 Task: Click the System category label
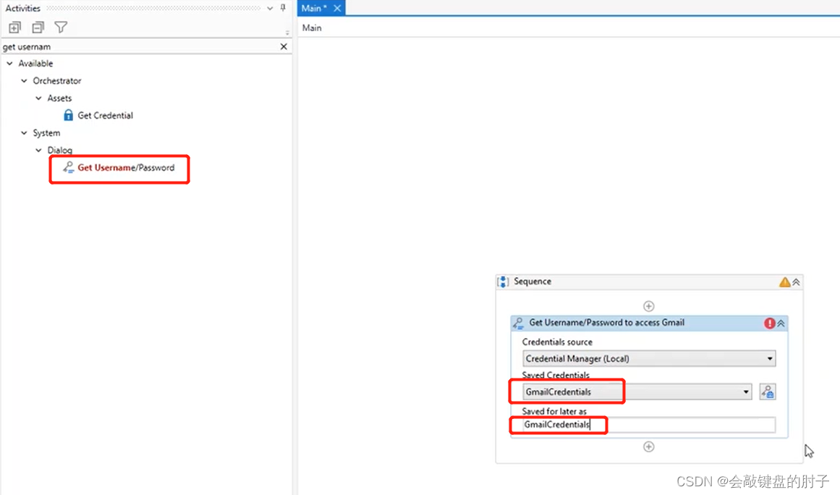pos(46,133)
